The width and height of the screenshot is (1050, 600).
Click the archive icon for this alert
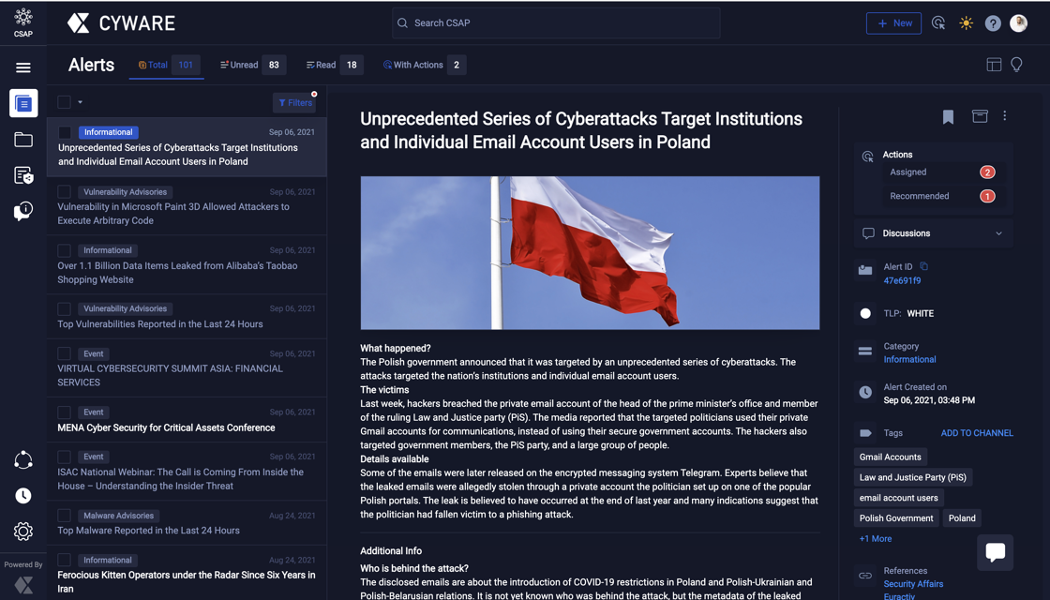[980, 116]
